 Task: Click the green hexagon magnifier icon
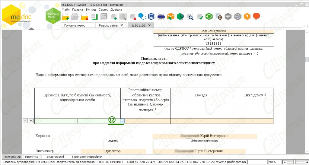[x=180, y=16]
